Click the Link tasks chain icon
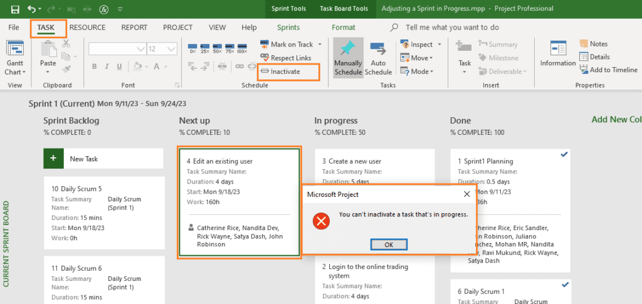Viewport: 642px width, 304px height. click(x=239, y=66)
